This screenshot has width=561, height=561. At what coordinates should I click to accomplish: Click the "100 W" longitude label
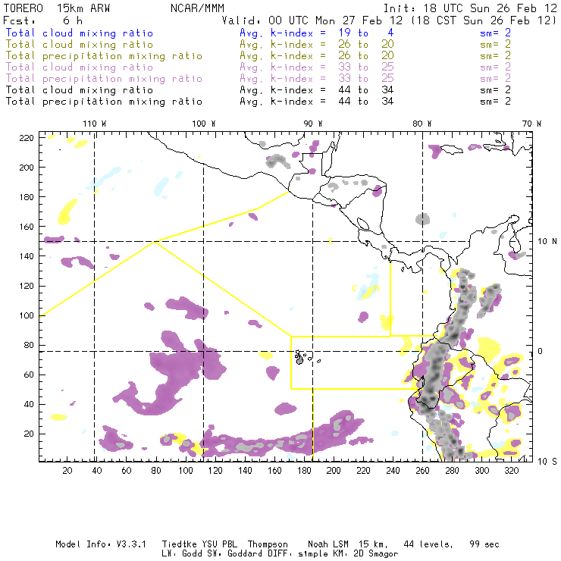click(204, 124)
